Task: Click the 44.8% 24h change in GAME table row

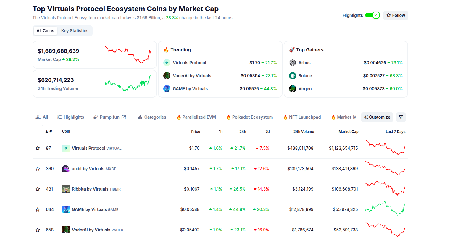Action: tap(237, 209)
